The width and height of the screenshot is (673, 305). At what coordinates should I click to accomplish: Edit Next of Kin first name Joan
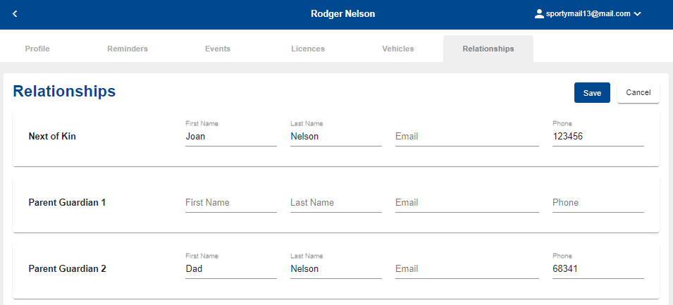231,137
